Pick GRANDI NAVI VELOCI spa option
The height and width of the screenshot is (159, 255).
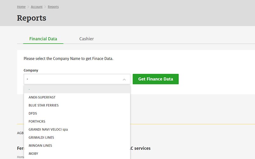point(48,129)
